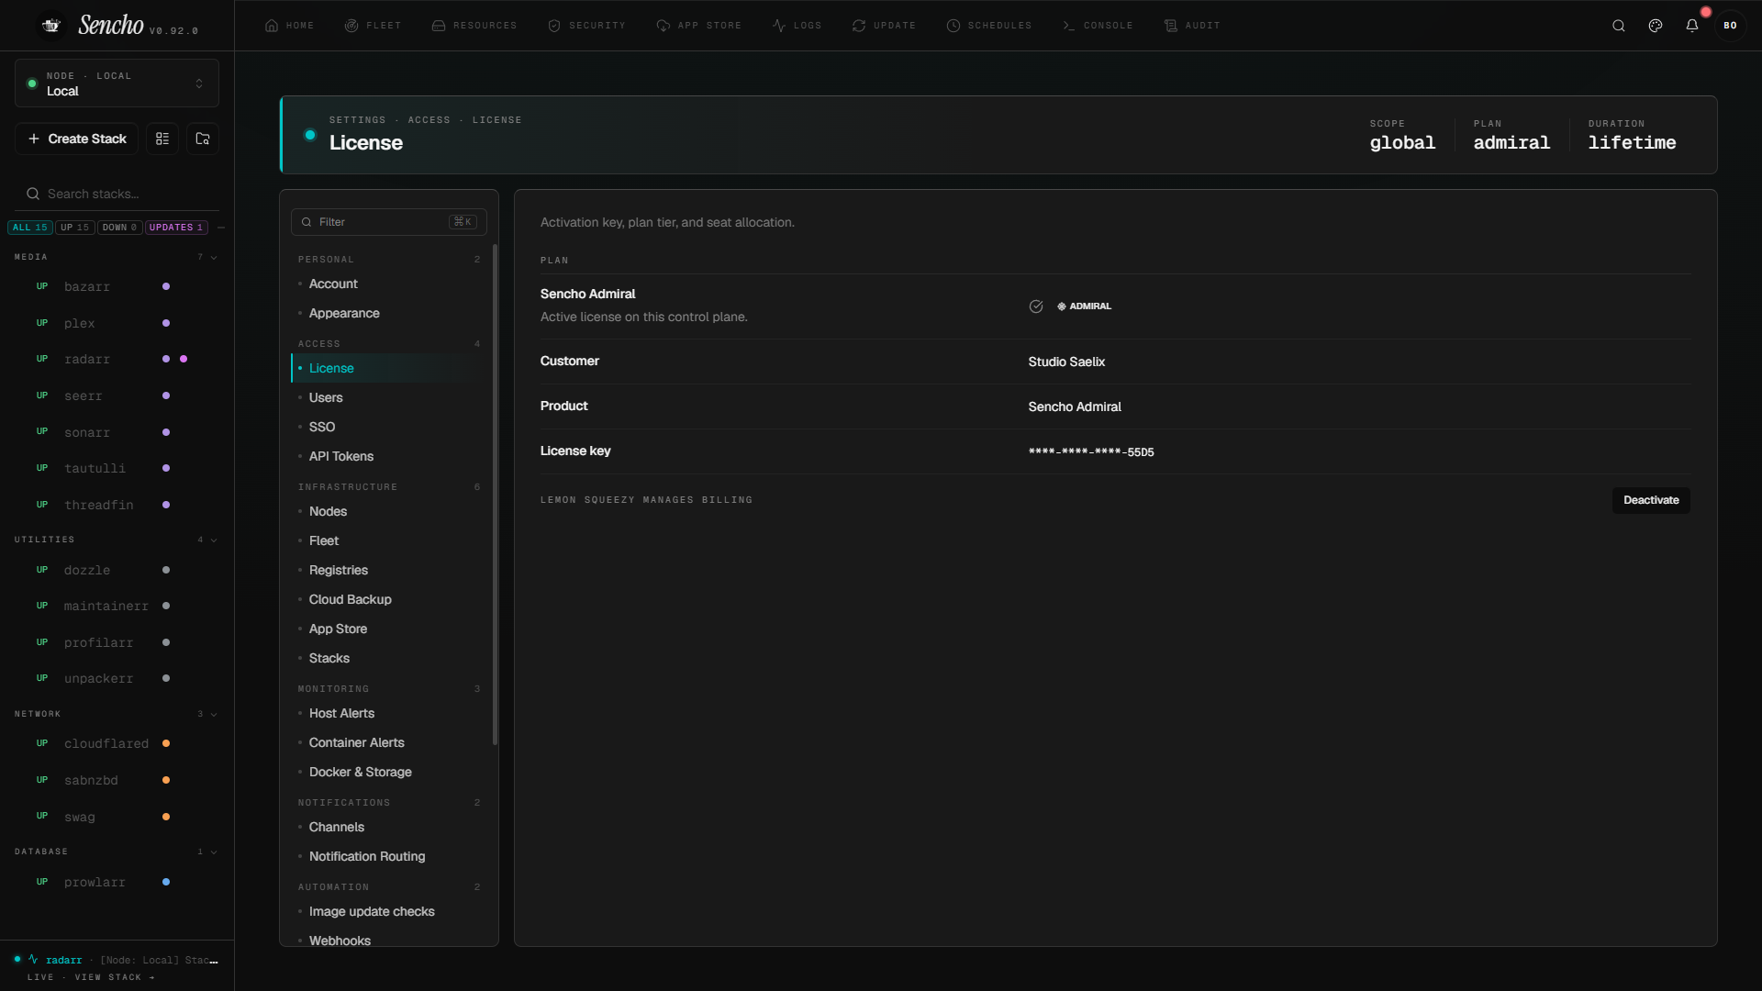Image resolution: width=1762 pixels, height=991 pixels.
Task: Open SSO settings
Action: click(x=389, y=428)
